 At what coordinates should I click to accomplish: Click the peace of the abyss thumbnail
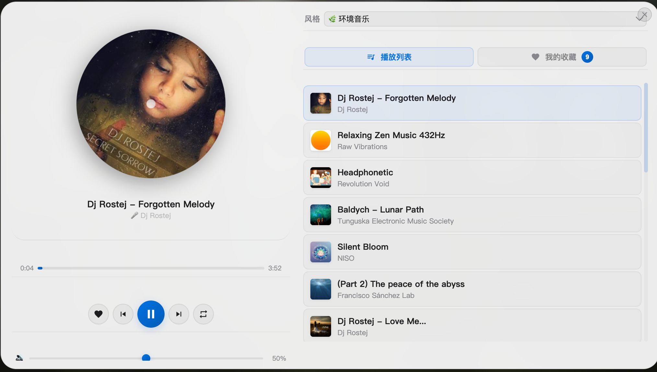click(x=321, y=289)
